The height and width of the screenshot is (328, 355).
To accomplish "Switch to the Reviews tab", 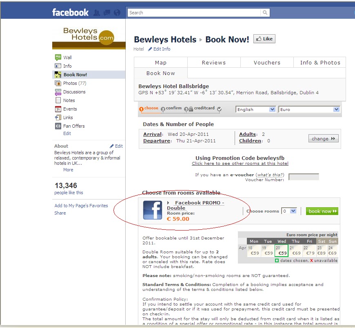I will pos(214,62).
